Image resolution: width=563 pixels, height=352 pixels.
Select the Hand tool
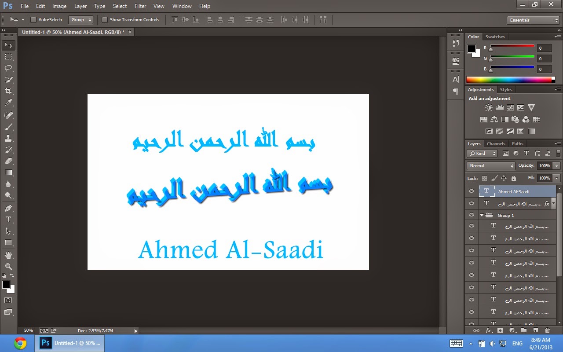point(8,255)
